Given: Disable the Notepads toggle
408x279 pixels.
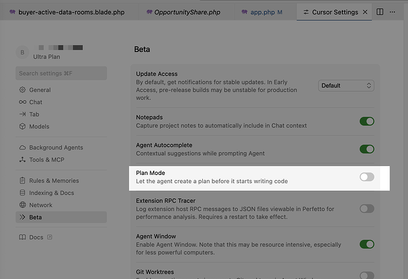Looking at the screenshot, I should [x=367, y=121].
